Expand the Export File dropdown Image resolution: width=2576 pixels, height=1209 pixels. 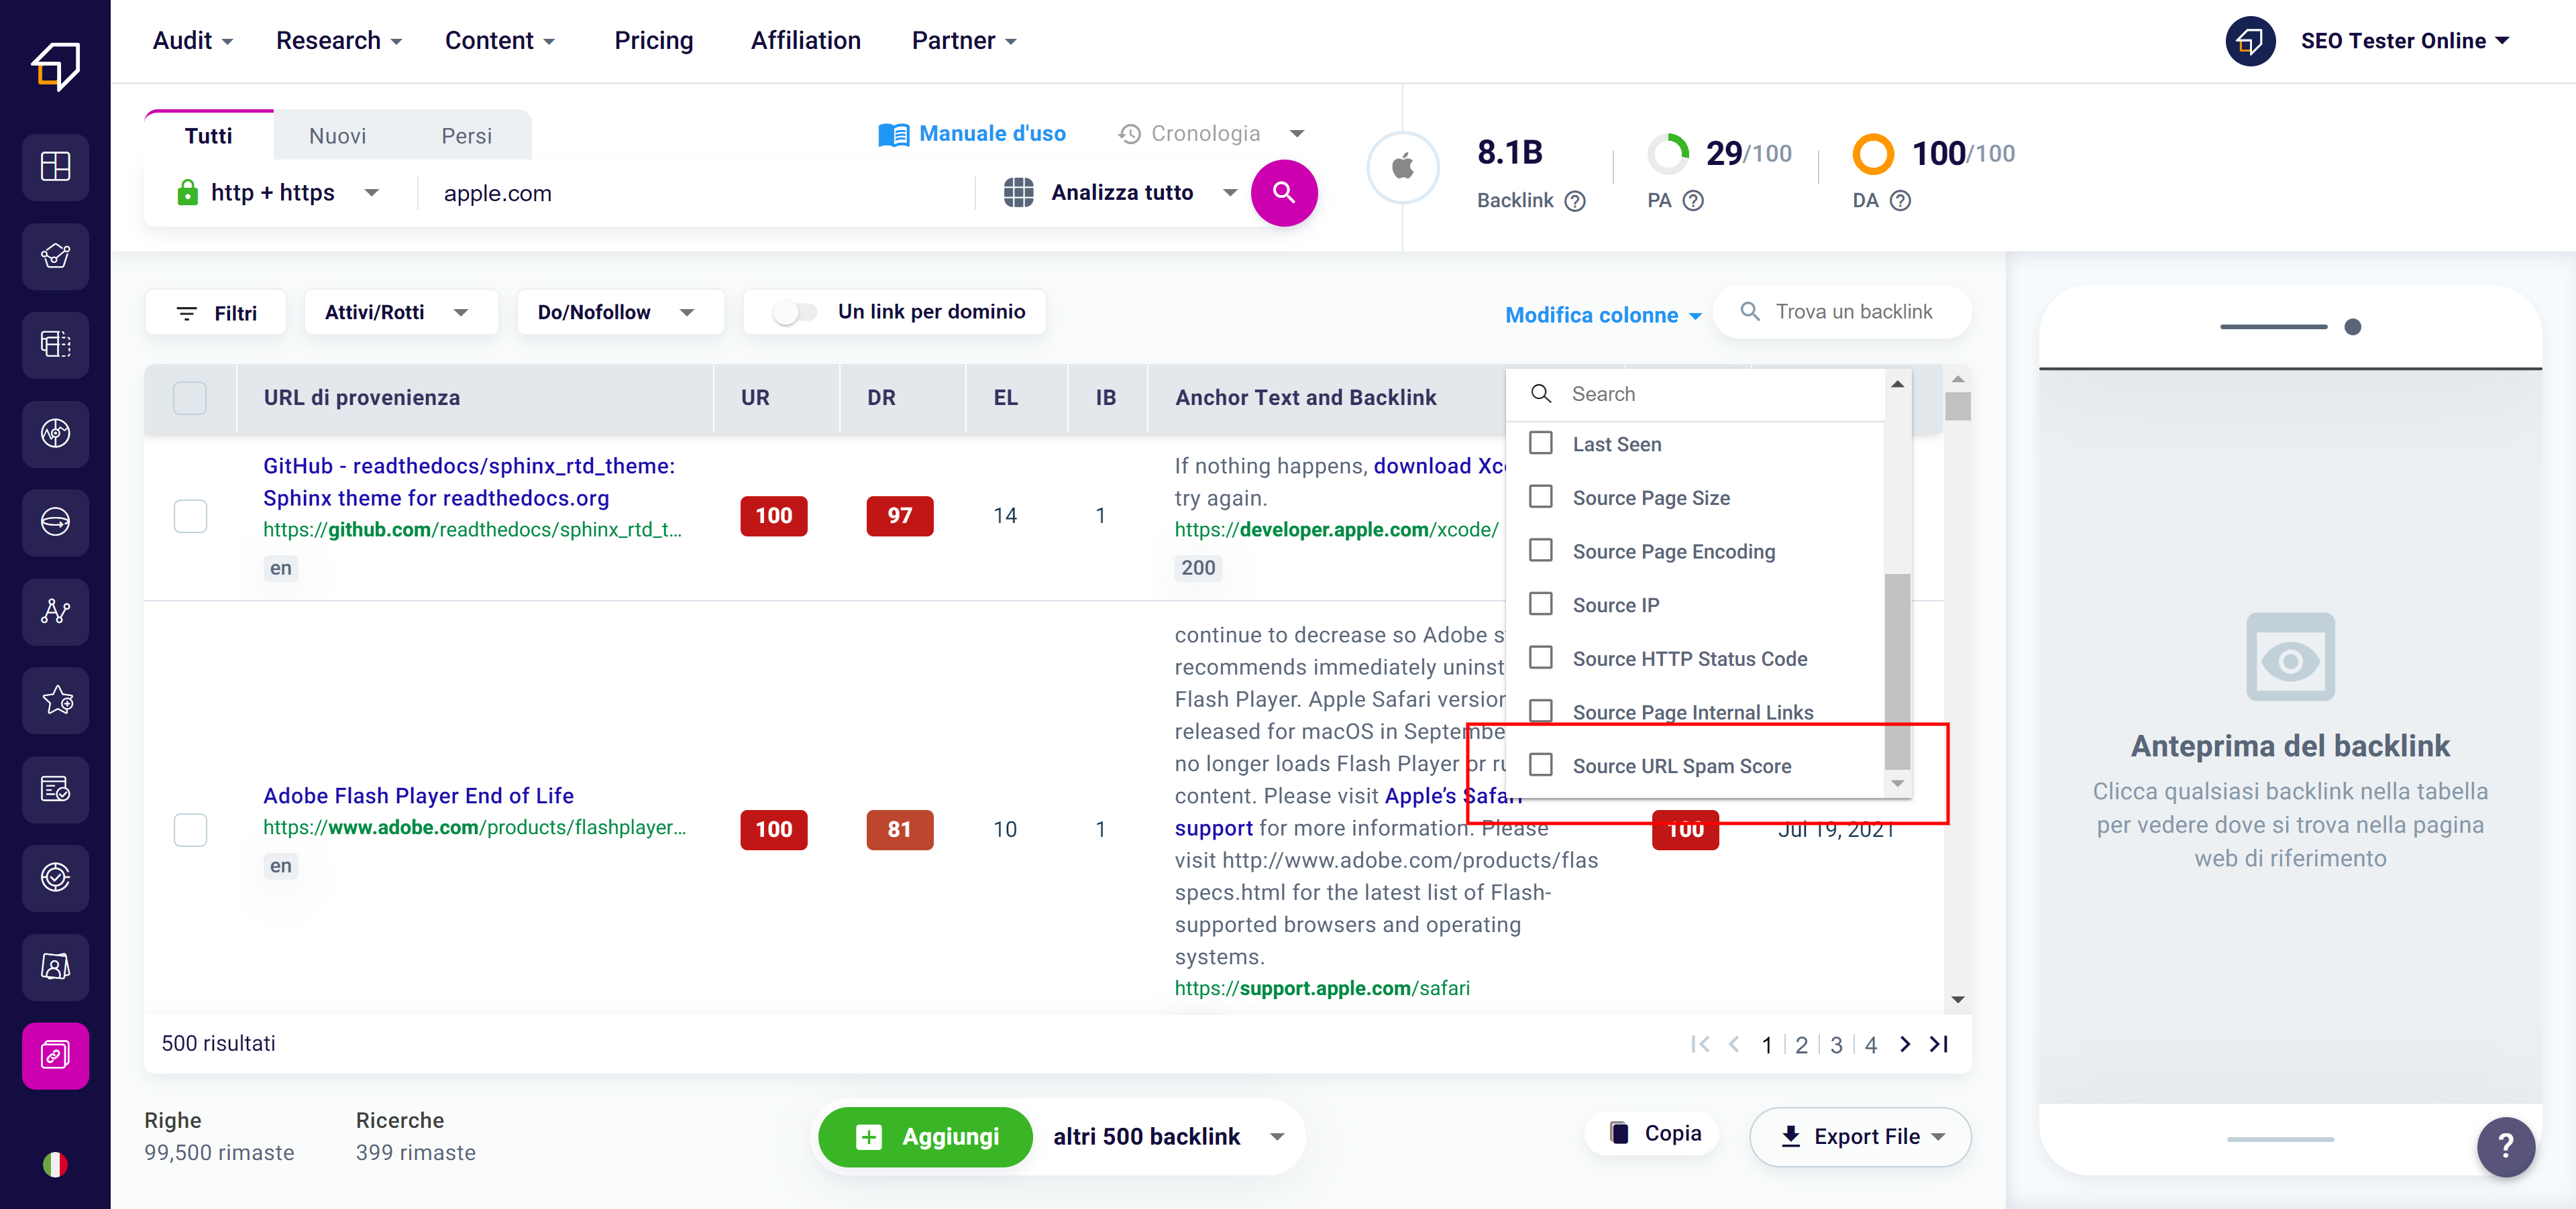(x=1860, y=1137)
